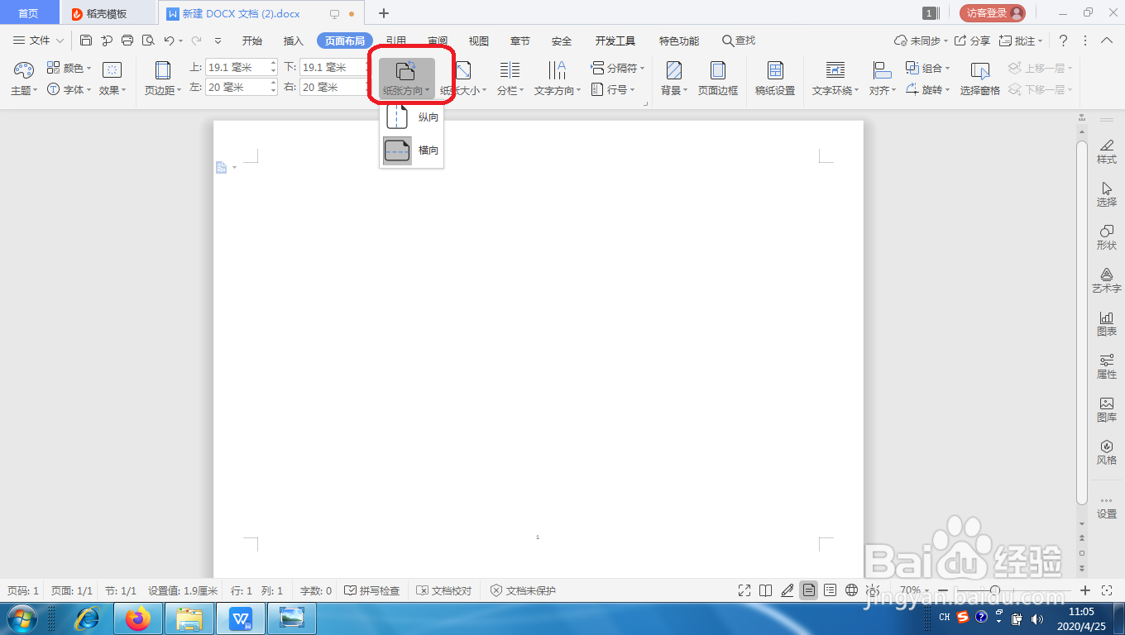The height and width of the screenshot is (635, 1125).
Task: Open the 属性 (Properties) sidebar panel
Action: coord(1107,366)
